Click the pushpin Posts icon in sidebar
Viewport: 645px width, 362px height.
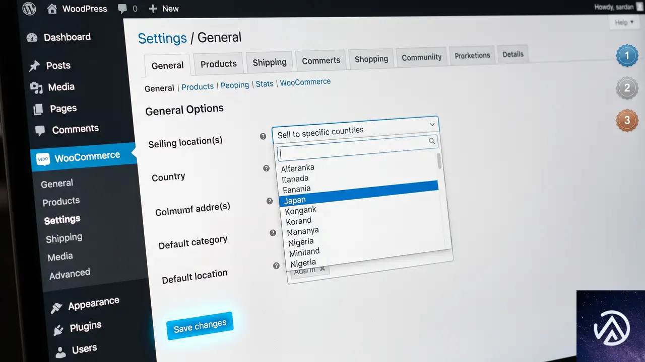click(x=34, y=66)
